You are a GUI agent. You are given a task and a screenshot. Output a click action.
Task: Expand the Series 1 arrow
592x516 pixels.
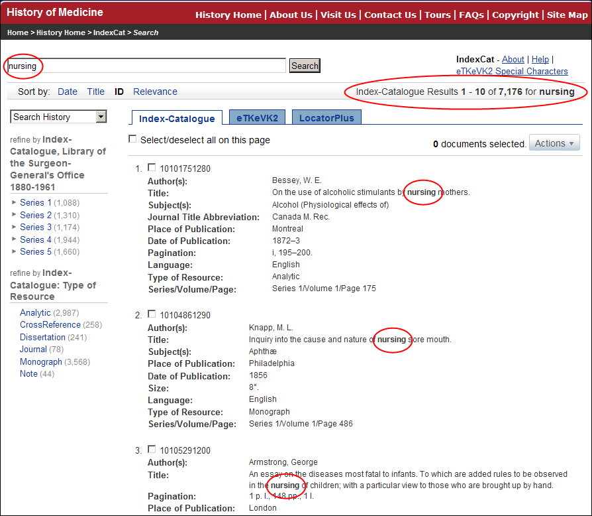(14, 203)
